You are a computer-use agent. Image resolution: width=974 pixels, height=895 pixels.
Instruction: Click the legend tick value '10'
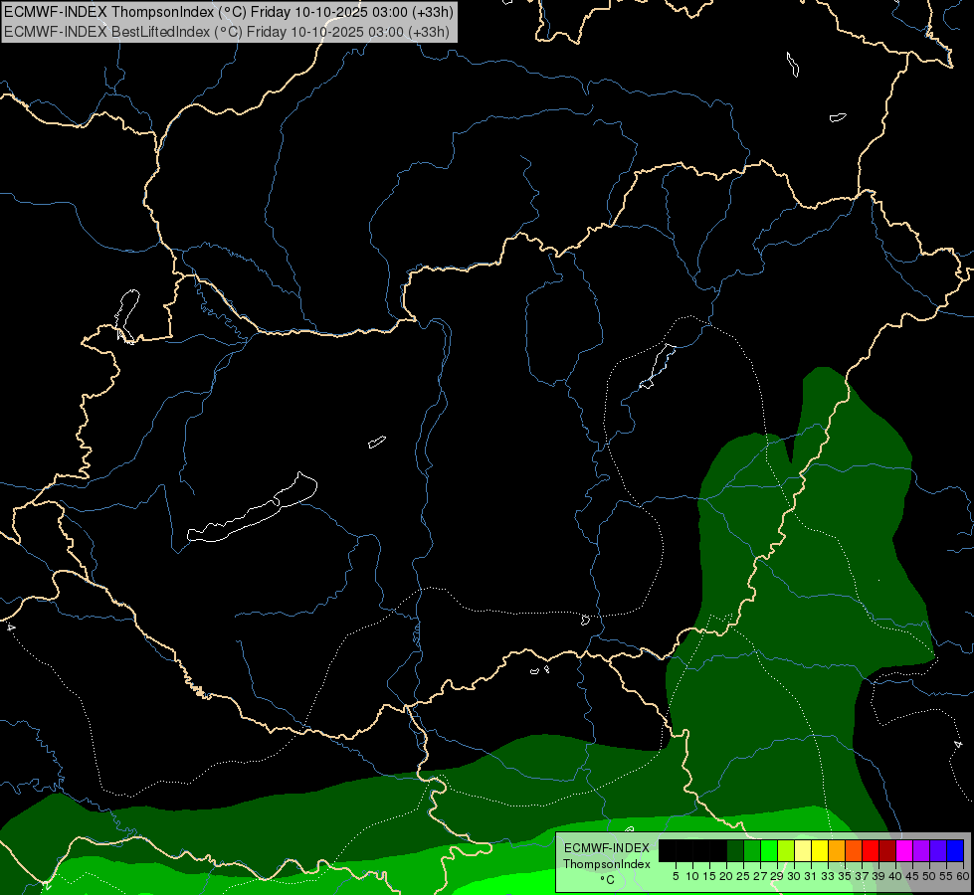point(692,876)
